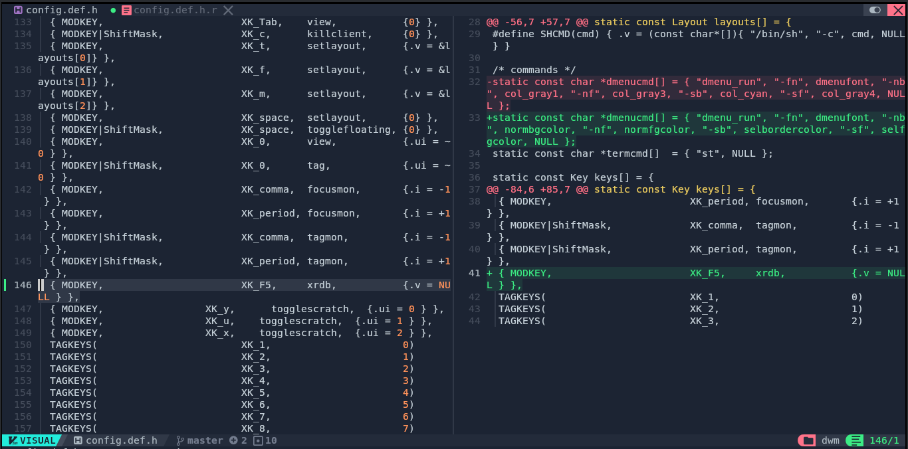
Task: Click line number 41 in the diff pane
Action: click(474, 273)
